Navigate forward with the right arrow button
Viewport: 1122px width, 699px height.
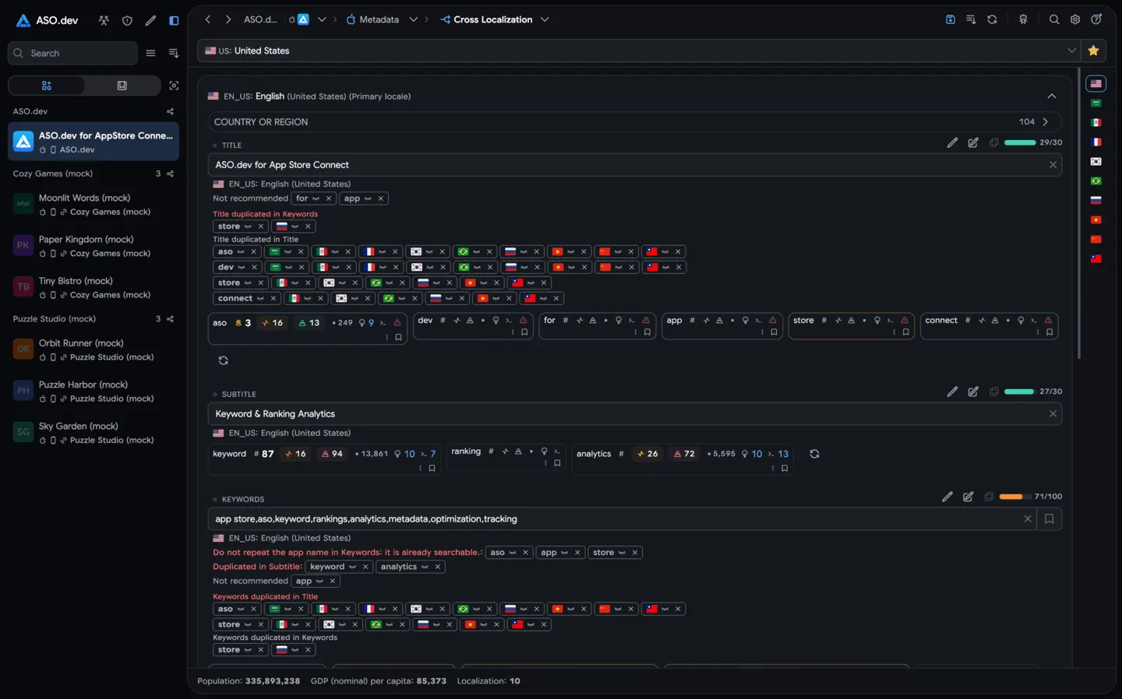tap(228, 19)
